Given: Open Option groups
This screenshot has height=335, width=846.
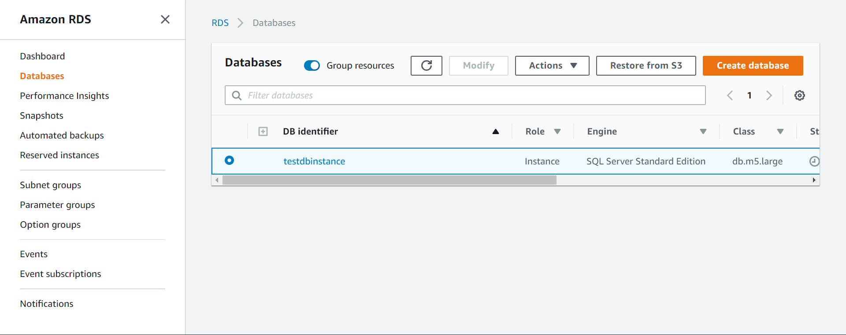Looking at the screenshot, I should [x=50, y=225].
